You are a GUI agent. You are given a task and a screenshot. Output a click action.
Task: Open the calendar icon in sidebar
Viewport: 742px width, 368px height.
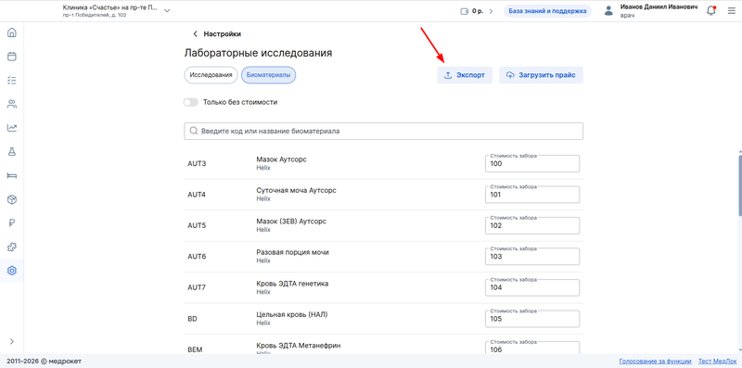[x=12, y=57]
